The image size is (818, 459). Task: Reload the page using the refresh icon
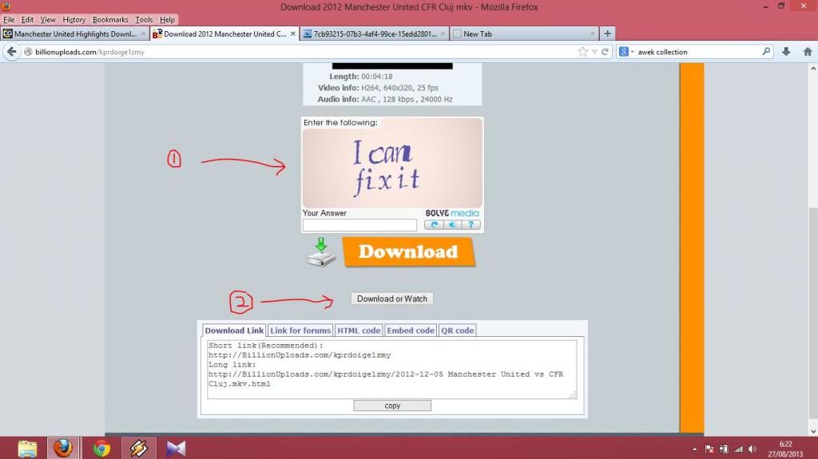(x=606, y=52)
